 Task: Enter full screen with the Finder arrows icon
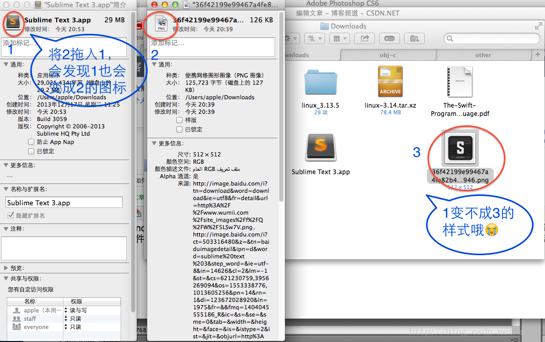tap(538, 26)
